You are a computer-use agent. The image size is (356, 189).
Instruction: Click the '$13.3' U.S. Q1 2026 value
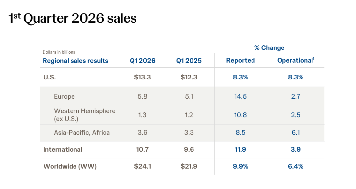[x=142, y=77]
